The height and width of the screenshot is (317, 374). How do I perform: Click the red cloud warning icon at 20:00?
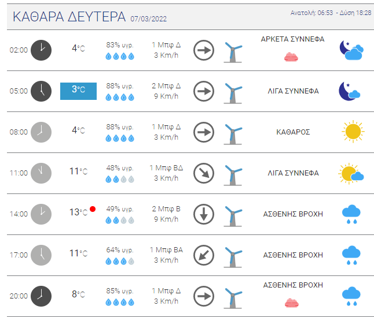tap(292, 302)
